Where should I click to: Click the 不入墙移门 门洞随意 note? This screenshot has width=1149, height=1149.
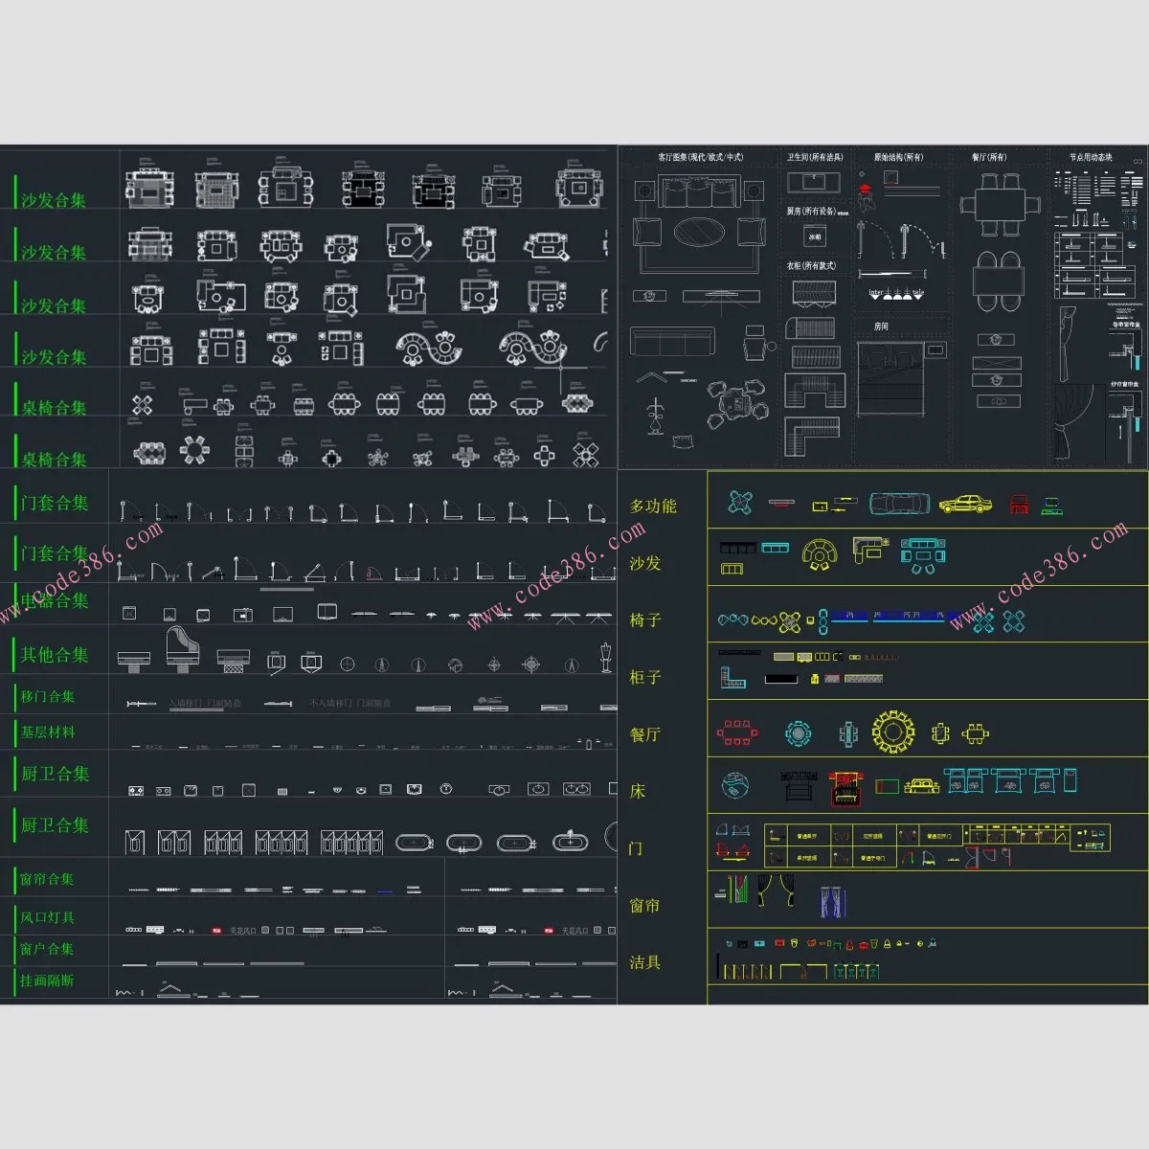350,704
